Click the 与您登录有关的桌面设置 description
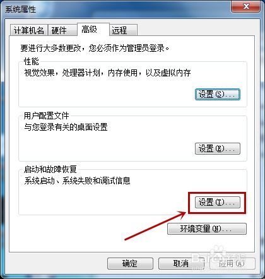The height and width of the screenshot is (279, 265). pyautogui.click(x=66, y=127)
